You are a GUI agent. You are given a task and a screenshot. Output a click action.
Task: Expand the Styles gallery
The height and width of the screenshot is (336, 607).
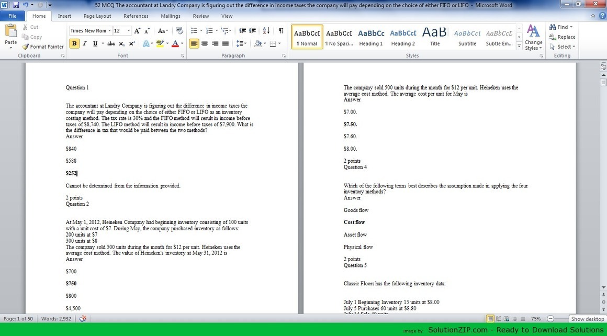coord(519,47)
